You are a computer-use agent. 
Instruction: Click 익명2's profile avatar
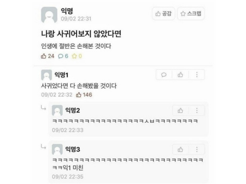(57, 110)
